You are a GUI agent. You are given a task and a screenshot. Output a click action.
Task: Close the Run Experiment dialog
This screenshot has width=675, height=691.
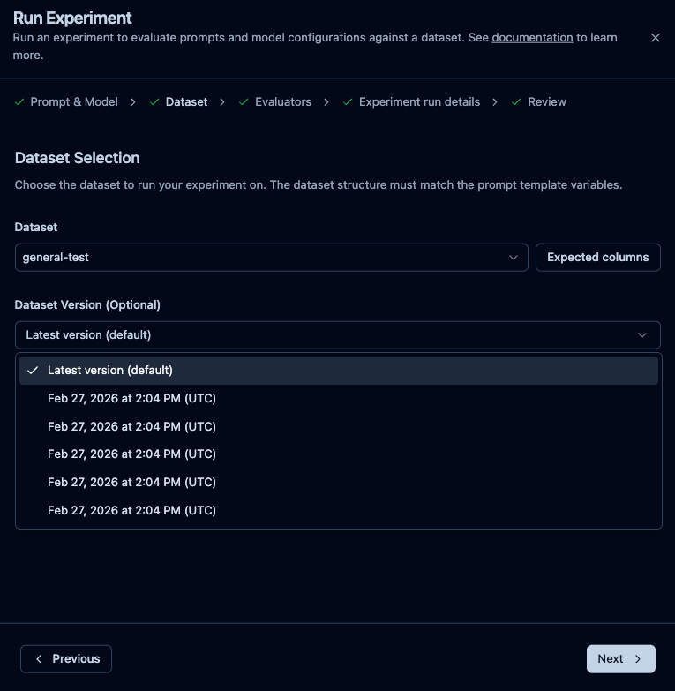655,38
